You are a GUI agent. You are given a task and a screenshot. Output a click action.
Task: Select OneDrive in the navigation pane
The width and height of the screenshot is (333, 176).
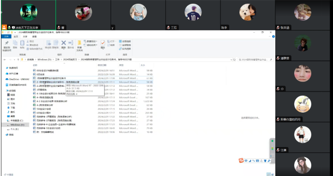[x=17, y=79]
